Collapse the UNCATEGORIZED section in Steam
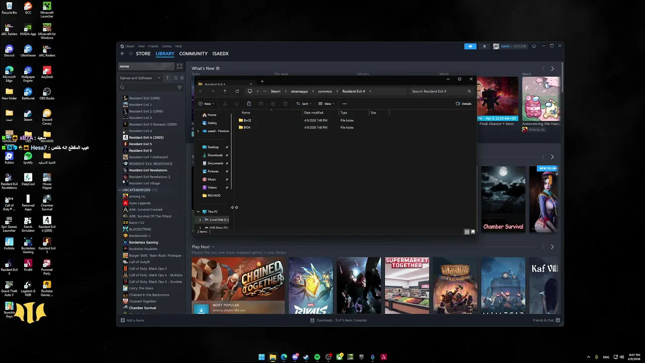The height and width of the screenshot is (363, 645). pos(121,190)
